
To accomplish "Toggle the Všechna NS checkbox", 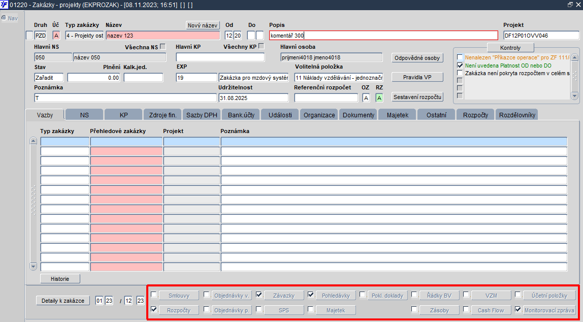I will [x=163, y=47].
